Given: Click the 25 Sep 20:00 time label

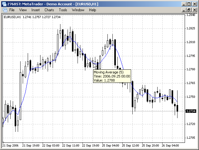Looking at the screenshot, I should 150,145.
